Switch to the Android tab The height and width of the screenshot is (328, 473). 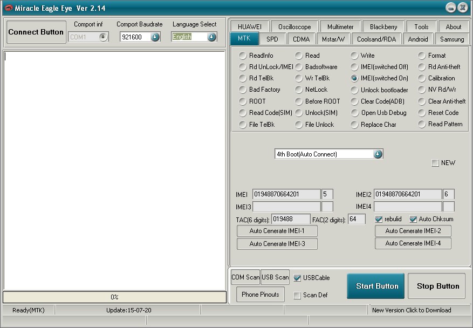coord(418,39)
